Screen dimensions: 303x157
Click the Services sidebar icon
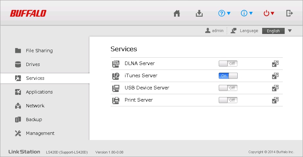18,78
